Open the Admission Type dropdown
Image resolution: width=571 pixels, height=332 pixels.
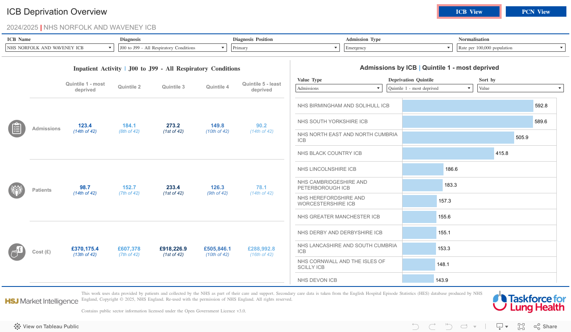(398, 48)
